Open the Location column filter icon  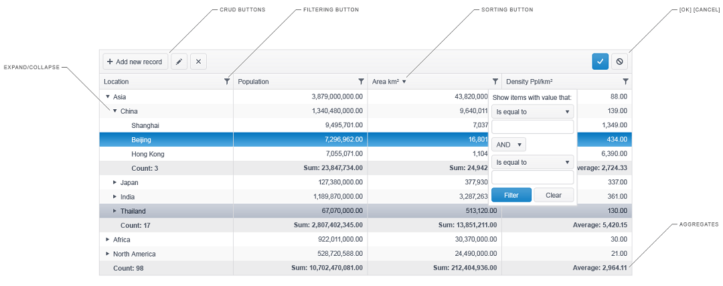tap(227, 82)
